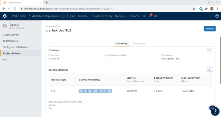This screenshot has width=221, height=117.
Task: Click the Druva Phoenix logo icon
Action: pyautogui.click(x=5, y=16)
